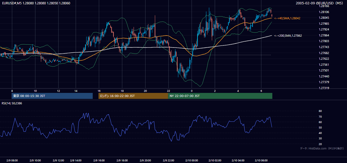Click RSI scale value 30

(x=320, y=139)
